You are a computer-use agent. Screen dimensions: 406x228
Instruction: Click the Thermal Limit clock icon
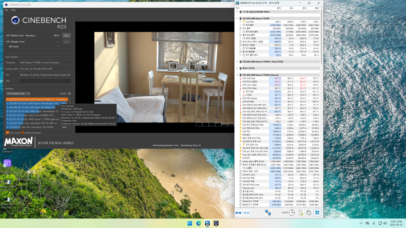pyautogui.click(x=241, y=188)
